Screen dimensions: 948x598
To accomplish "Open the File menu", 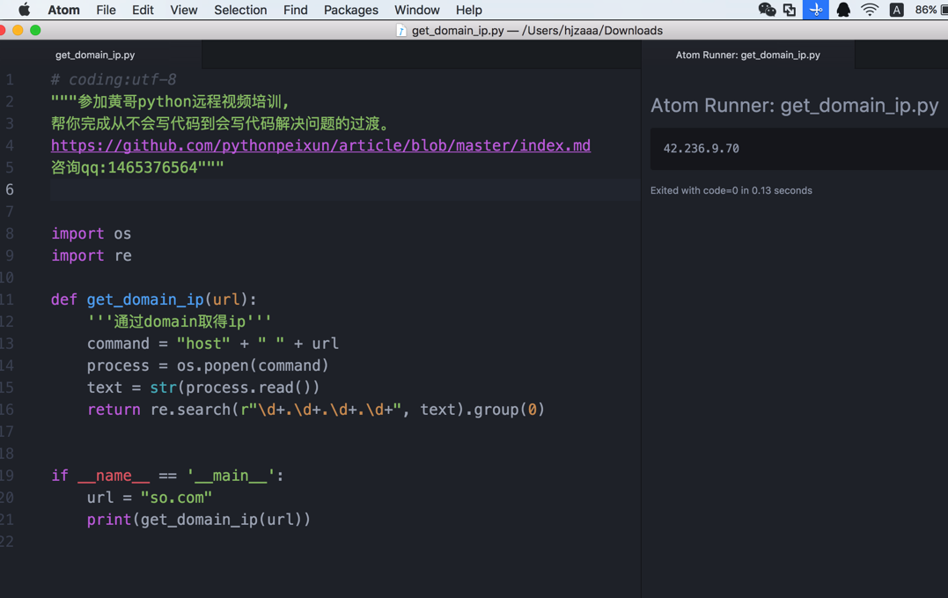I will 106,10.
